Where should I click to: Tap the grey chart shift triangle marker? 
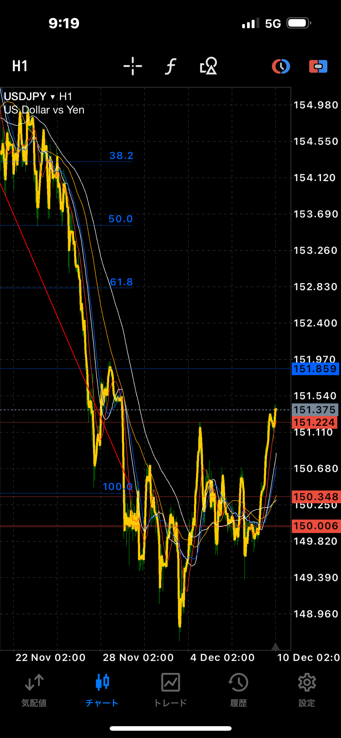(275, 647)
